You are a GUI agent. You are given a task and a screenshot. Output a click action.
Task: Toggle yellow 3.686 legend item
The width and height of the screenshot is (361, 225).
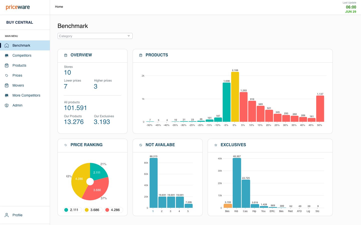pyautogui.click(x=92, y=210)
